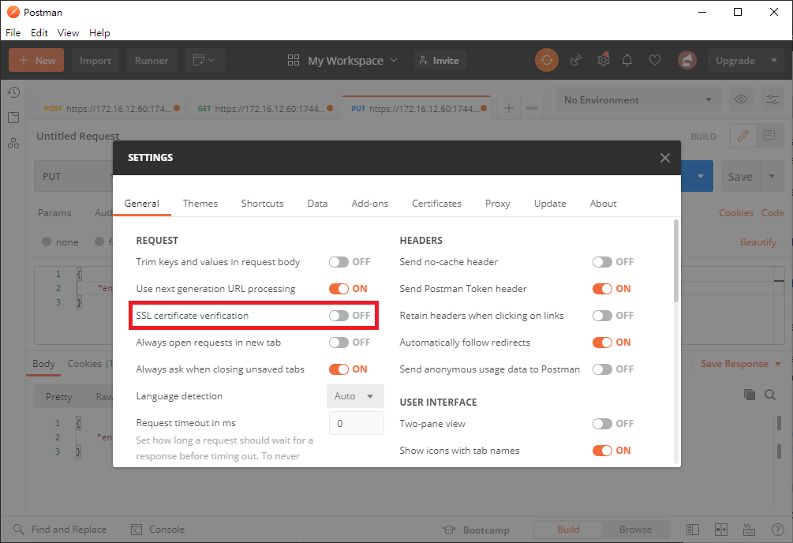Open the View menu
The width and height of the screenshot is (793, 543).
click(x=67, y=32)
